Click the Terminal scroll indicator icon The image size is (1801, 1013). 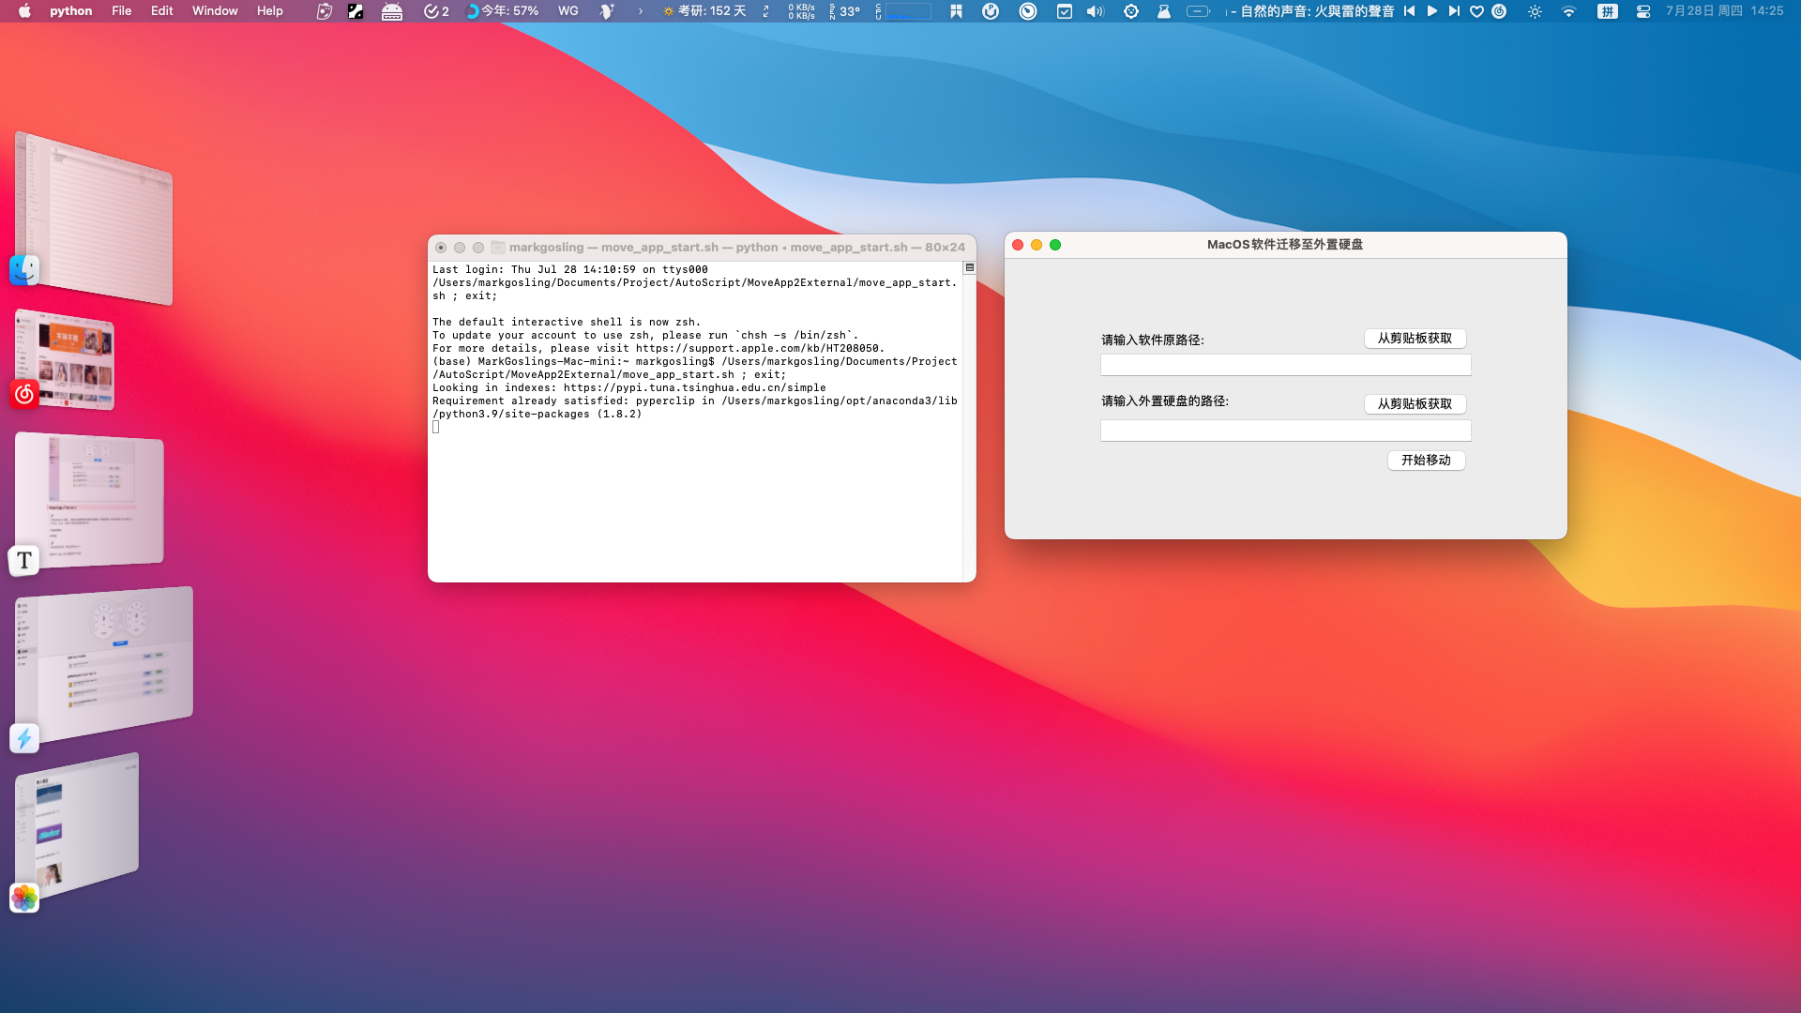click(970, 268)
